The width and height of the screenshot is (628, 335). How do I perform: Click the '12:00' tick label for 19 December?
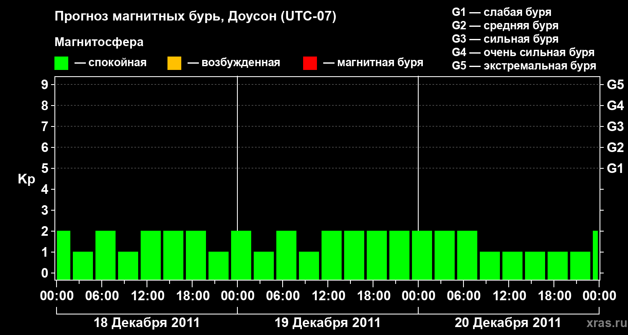(328, 296)
